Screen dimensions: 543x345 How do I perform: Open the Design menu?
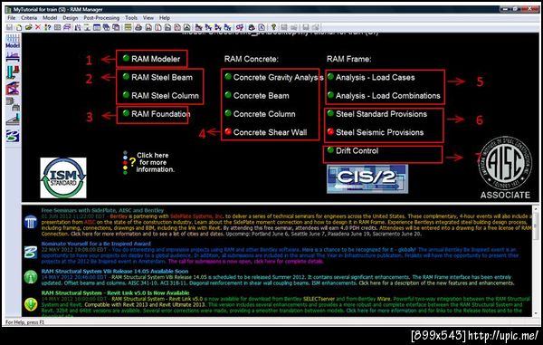point(71,18)
